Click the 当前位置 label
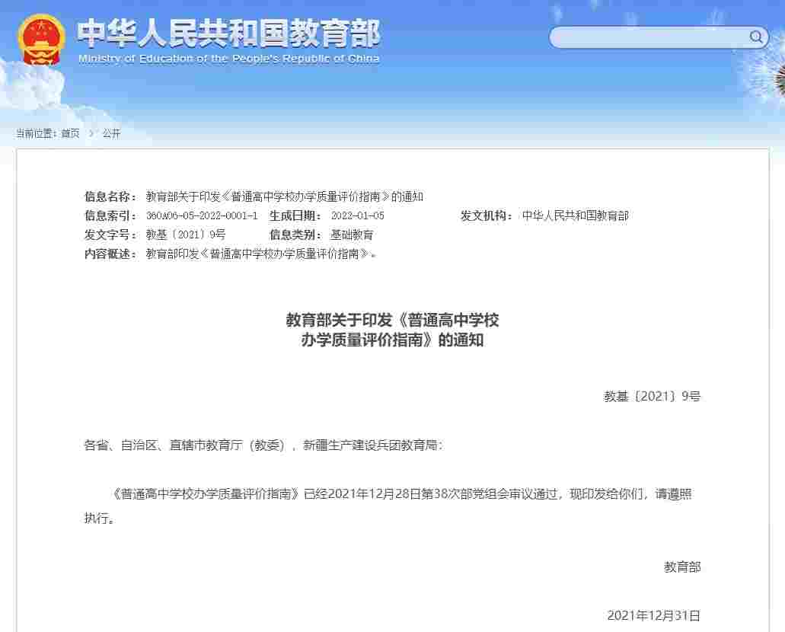The image size is (785, 632). [x=36, y=134]
